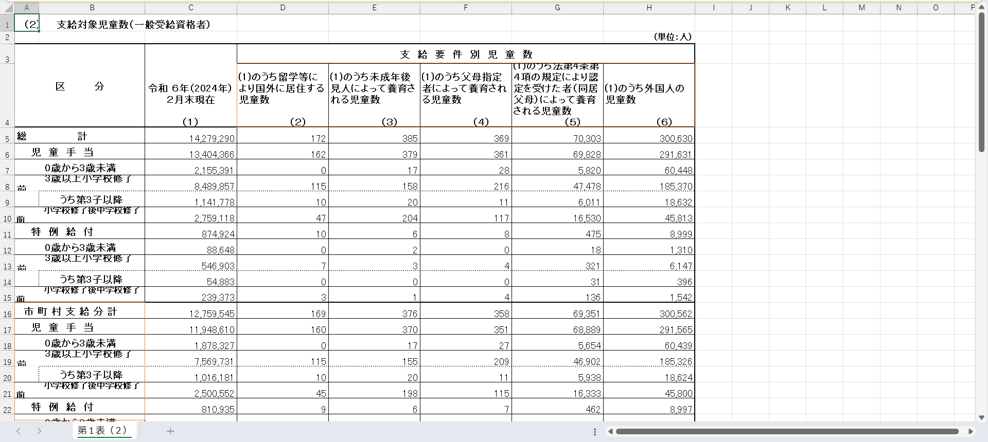Select column H header
Image resolution: width=988 pixels, height=442 pixels.
tap(649, 8)
